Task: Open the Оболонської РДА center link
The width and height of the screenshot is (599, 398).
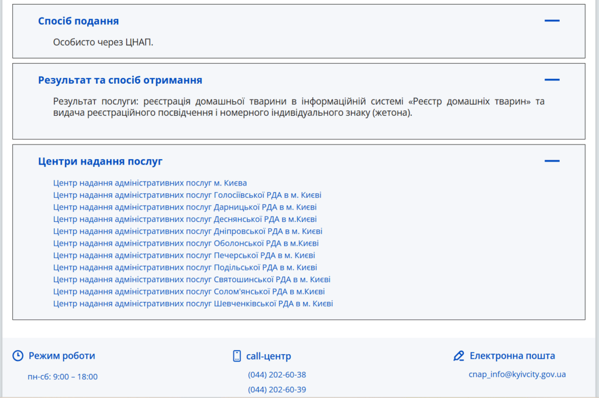Action: [x=185, y=243]
